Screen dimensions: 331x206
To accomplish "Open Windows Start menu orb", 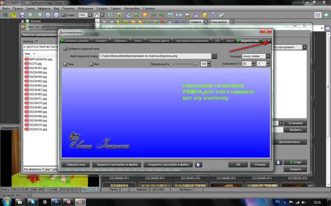I will coord(7,202).
